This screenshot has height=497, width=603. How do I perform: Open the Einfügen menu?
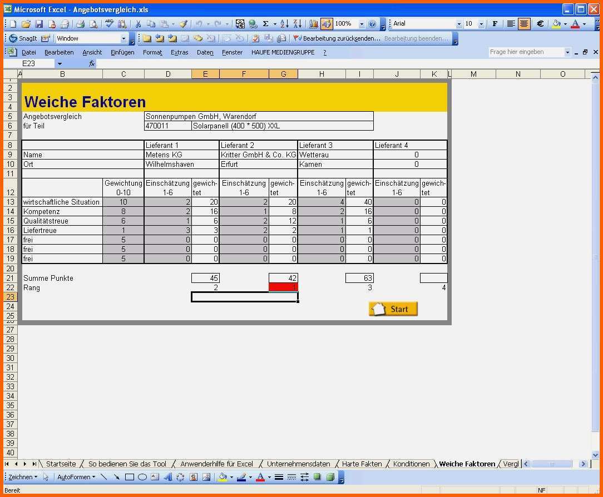click(122, 52)
